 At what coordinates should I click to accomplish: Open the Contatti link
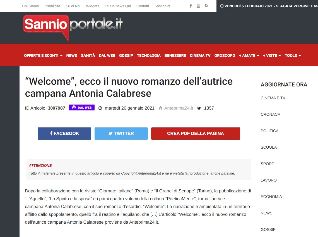click(143, 6)
